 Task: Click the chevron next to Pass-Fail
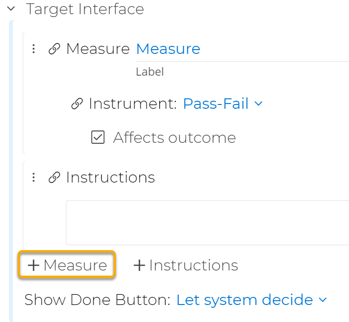[x=258, y=104]
